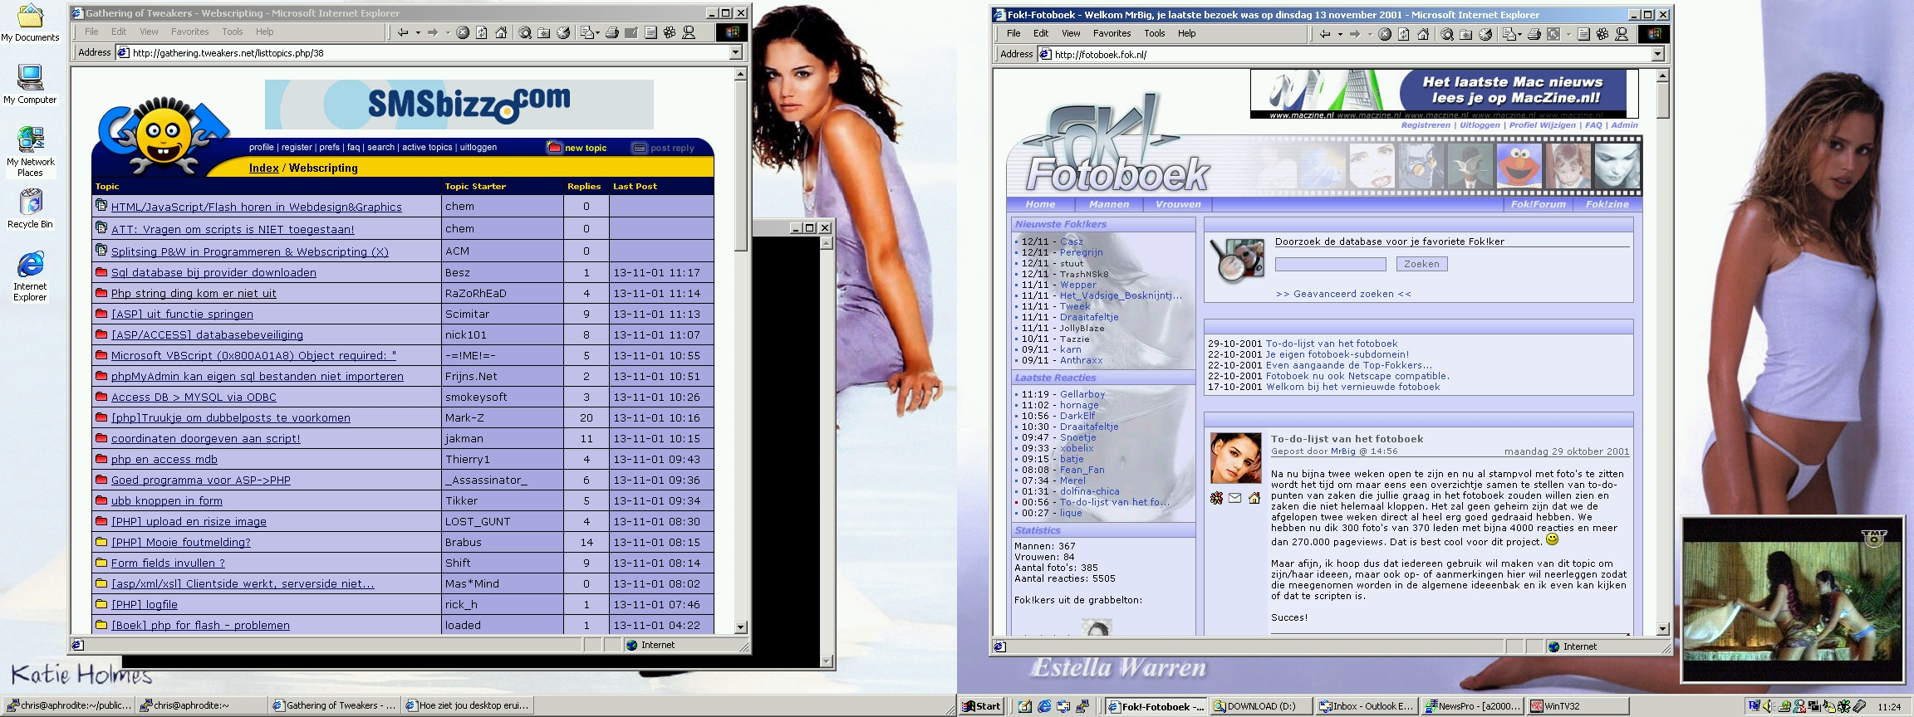
Task: Click Show Desktop icon in quick launch
Action: [x=1025, y=706]
